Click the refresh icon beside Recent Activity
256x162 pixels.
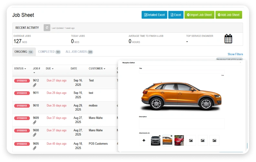click(47, 28)
